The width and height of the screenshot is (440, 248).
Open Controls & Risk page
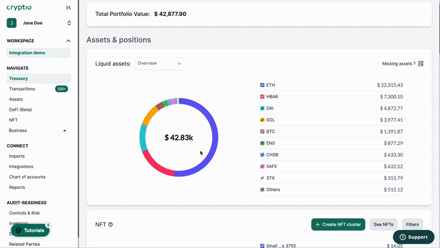pyautogui.click(x=24, y=213)
